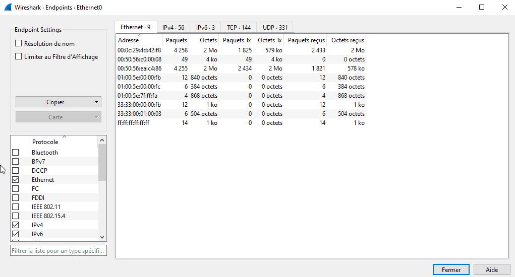Uncheck the IPv6 protocol checkbox
Image resolution: width=515 pixels, height=277 pixels.
coord(16,234)
